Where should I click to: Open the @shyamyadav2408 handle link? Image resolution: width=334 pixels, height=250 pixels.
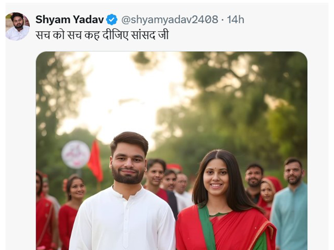click(x=170, y=20)
